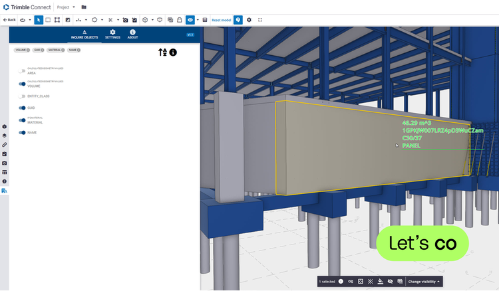Expand the Change visibility dropdown
499x291 pixels.
(x=424, y=282)
